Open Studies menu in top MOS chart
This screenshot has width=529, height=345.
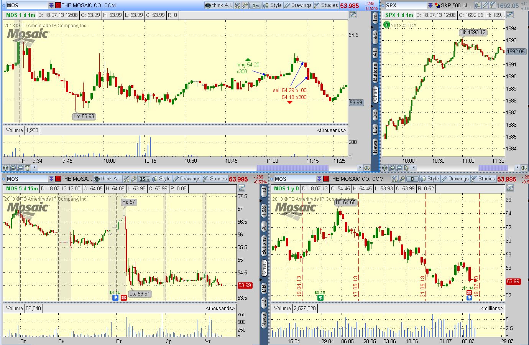(326, 5)
